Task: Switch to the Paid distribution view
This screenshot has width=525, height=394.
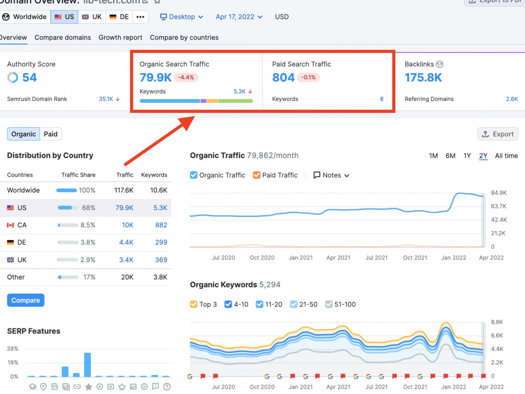Action: (x=51, y=134)
